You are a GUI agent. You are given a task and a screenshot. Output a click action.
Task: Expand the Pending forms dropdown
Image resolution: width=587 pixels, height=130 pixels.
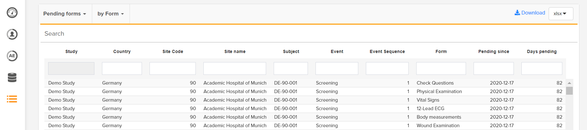coord(65,14)
